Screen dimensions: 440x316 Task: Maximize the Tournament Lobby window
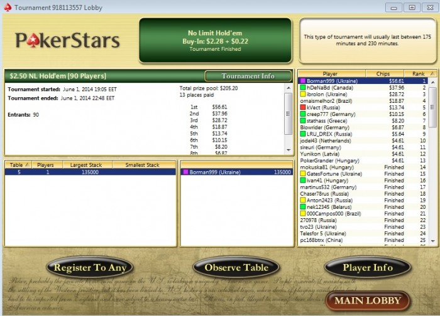point(412,8)
